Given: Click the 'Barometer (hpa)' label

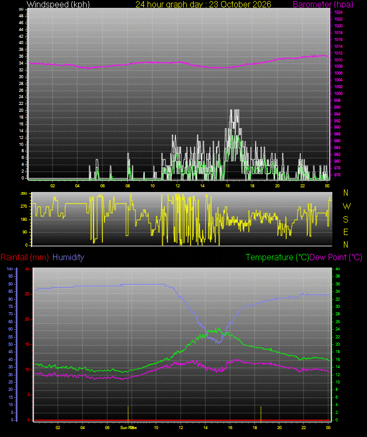Looking at the screenshot, I should click(x=323, y=4).
